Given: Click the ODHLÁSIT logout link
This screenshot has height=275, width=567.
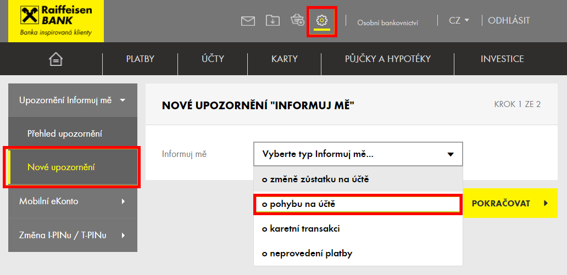Looking at the screenshot, I should coord(509,21).
